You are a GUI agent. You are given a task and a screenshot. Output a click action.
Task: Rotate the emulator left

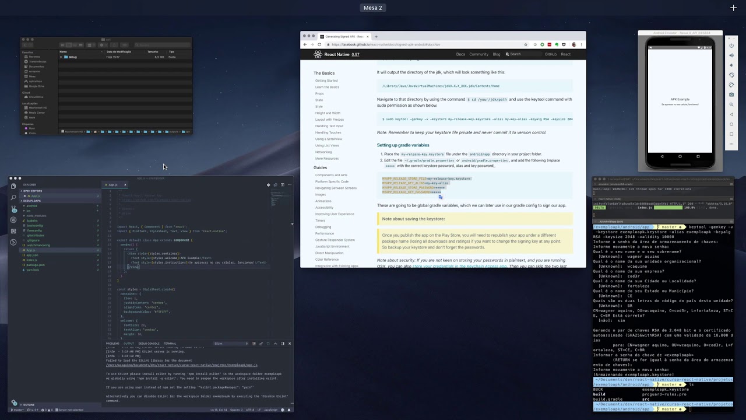point(731,75)
